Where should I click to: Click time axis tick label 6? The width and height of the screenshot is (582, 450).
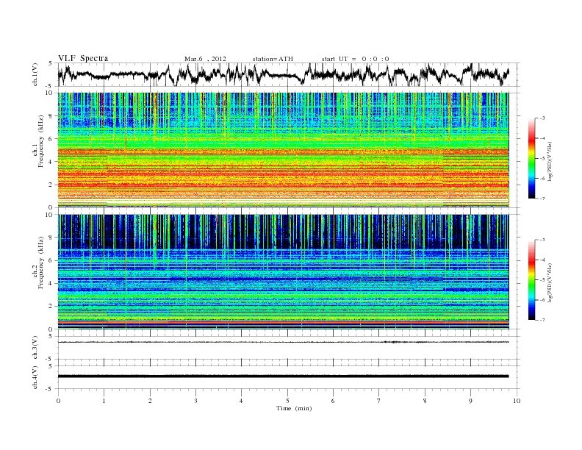[x=333, y=401]
